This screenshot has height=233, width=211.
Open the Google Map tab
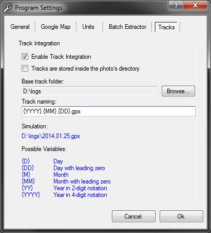[x=55, y=27]
